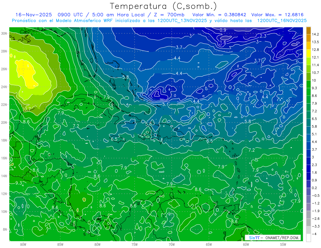Click the white swatch below -4 in legend
This screenshot has width=321, height=248.
pos(308,238)
